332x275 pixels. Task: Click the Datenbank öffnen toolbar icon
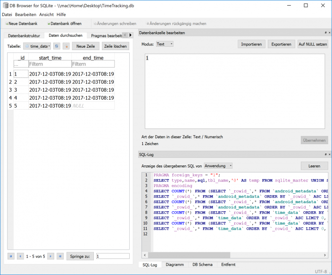pyautogui.click(x=48, y=23)
